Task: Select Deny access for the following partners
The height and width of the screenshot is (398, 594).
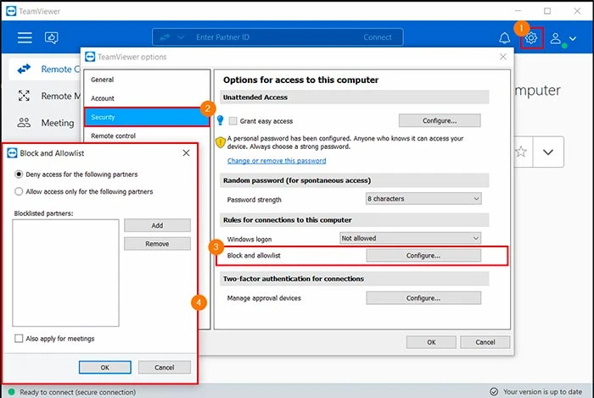Action: pyautogui.click(x=19, y=174)
